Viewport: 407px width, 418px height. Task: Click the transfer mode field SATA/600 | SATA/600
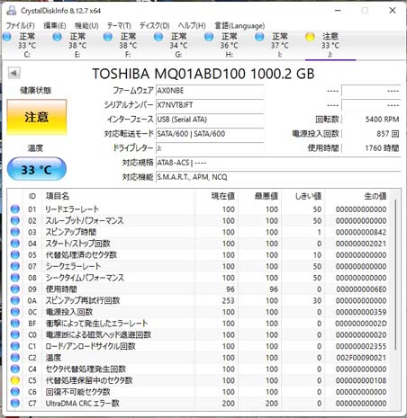(x=210, y=134)
